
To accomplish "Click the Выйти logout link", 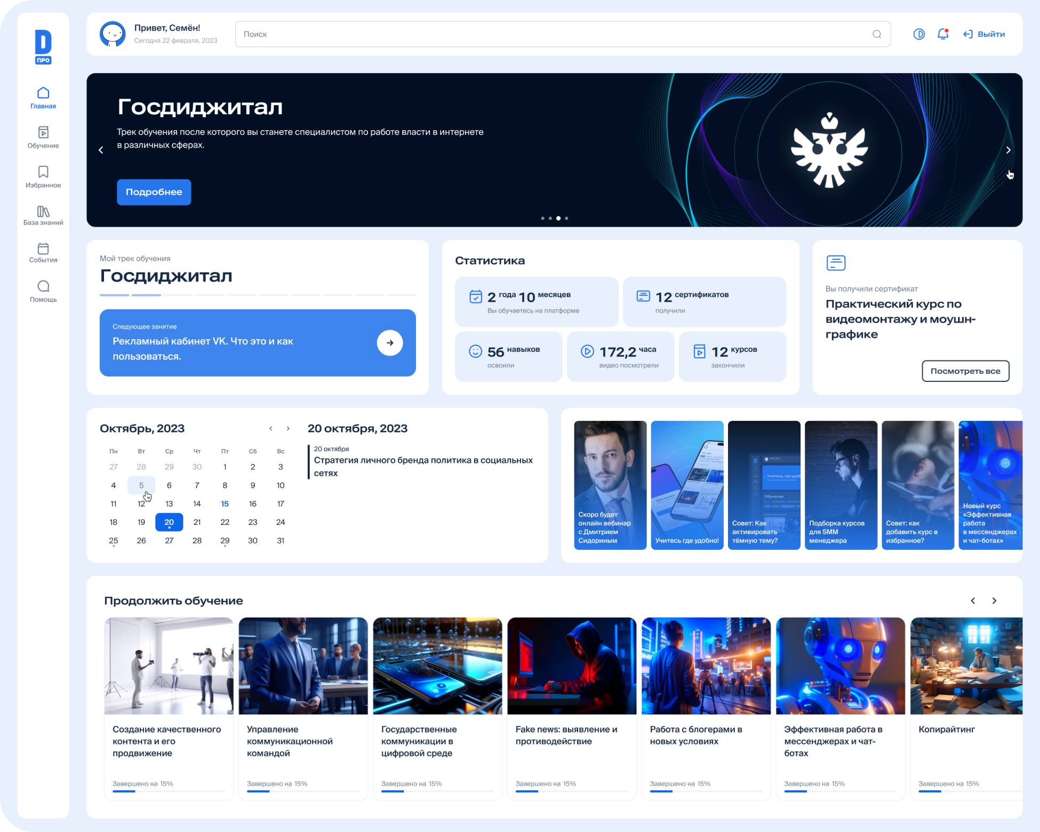I will 984,34.
